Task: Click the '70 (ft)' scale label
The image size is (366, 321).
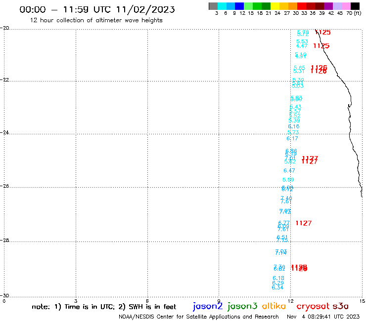Action: pos(354,13)
